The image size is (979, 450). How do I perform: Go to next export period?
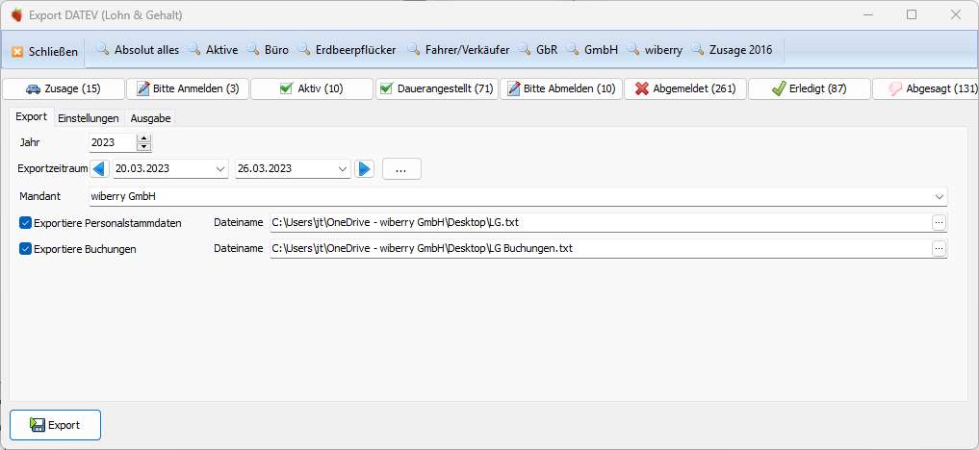[365, 168]
